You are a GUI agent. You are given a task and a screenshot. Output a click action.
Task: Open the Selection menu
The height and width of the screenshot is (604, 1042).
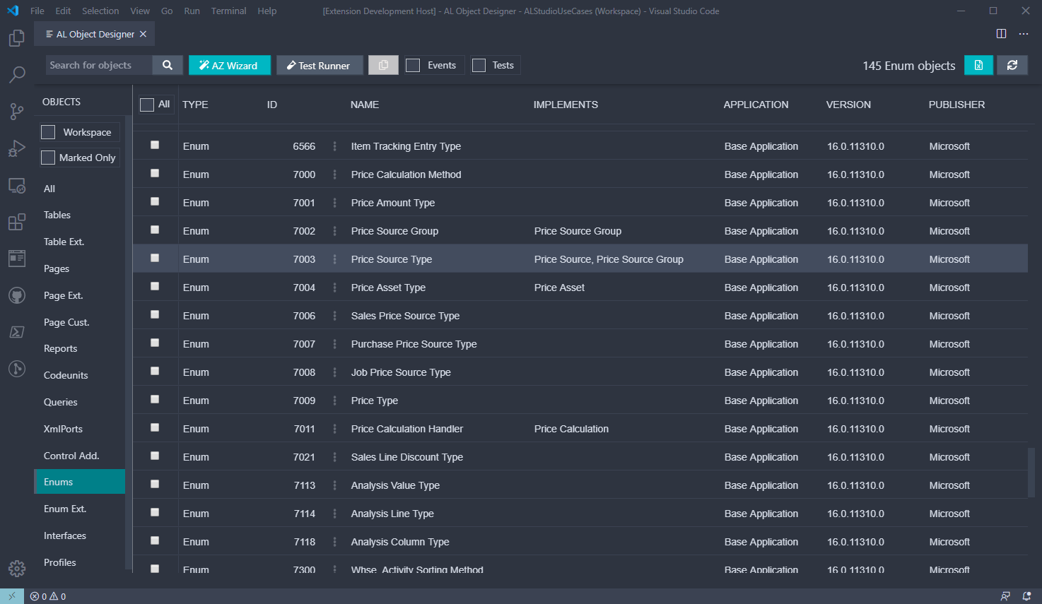[100, 11]
